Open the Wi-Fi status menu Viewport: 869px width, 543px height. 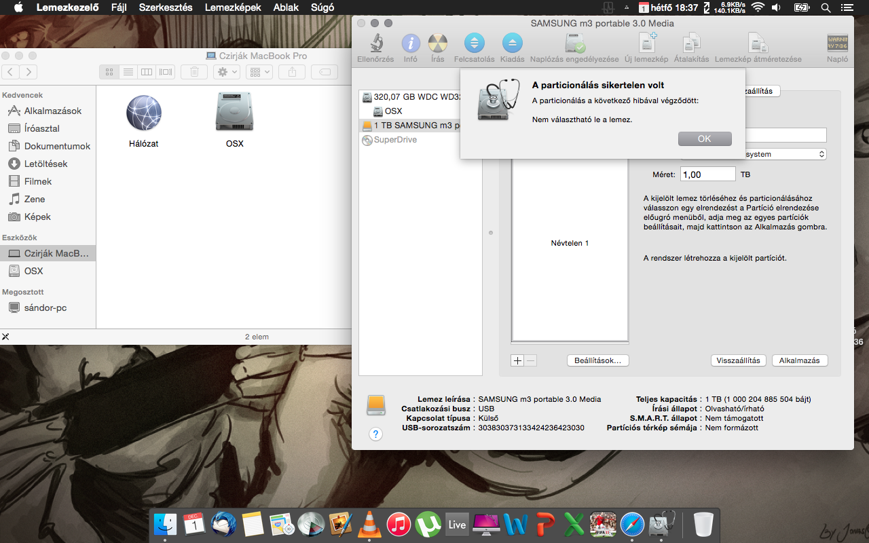pyautogui.click(x=758, y=7)
